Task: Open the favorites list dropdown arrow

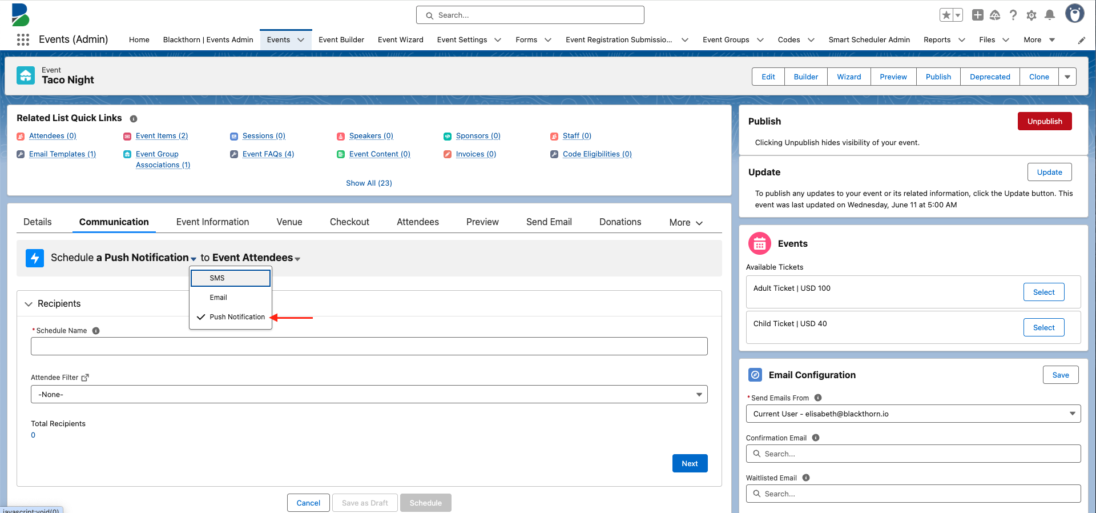Action: coord(958,15)
